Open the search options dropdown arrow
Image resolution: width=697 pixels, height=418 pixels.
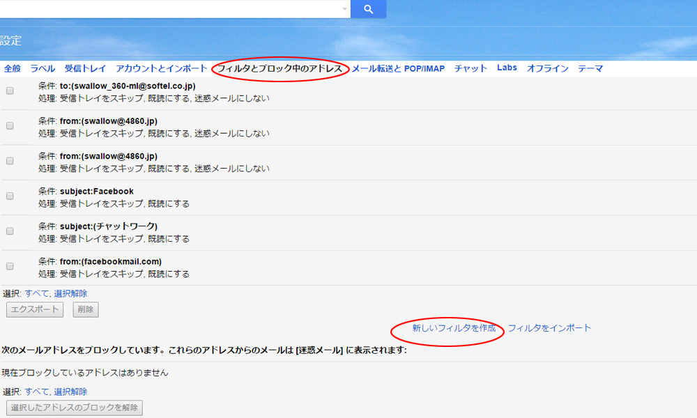click(x=344, y=9)
